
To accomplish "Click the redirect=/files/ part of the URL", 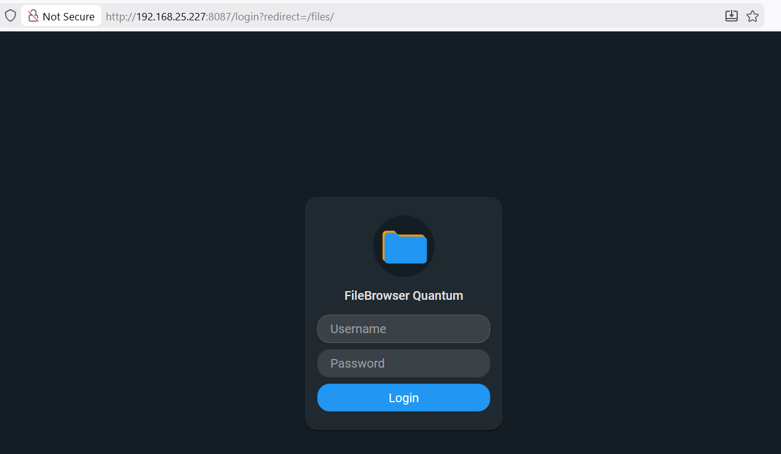I will point(299,17).
